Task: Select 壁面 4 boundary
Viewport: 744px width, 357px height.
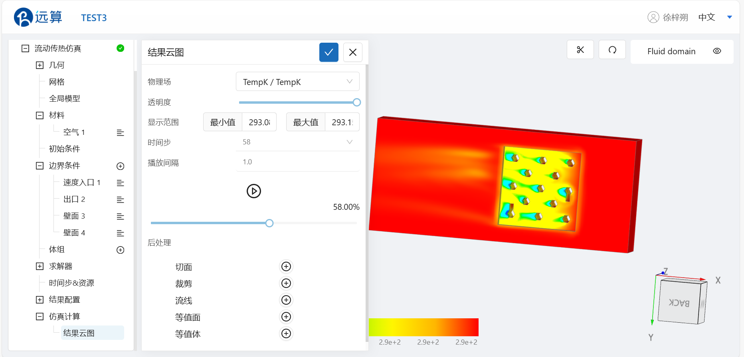Action: [74, 233]
